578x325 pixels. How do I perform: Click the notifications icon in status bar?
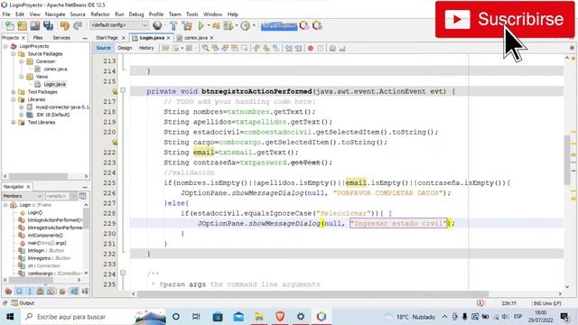click(480, 303)
